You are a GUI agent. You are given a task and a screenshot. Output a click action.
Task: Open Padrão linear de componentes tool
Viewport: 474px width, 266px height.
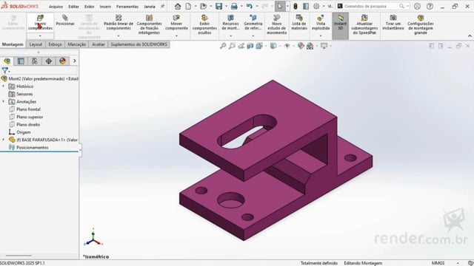[x=118, y=22]
